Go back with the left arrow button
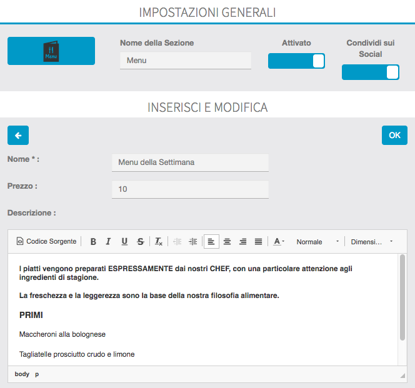Screen dimensions: 415x388 pyautogui.click(x=18, y=135)
